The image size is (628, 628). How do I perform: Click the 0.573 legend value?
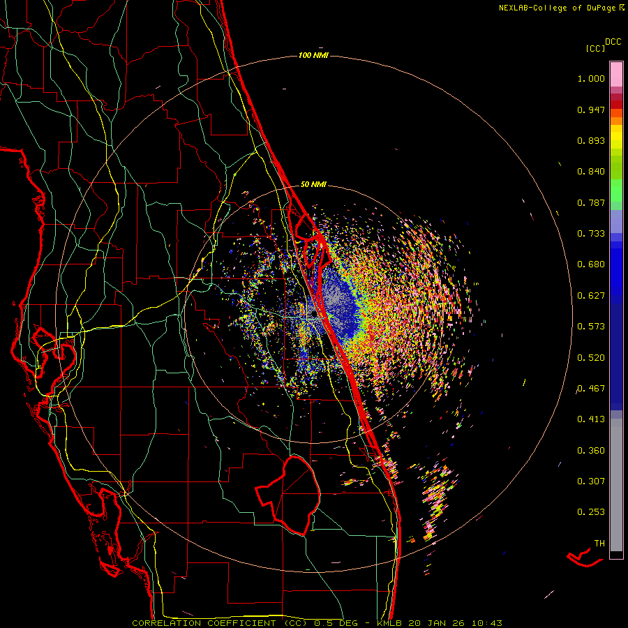tap(591, 327)
